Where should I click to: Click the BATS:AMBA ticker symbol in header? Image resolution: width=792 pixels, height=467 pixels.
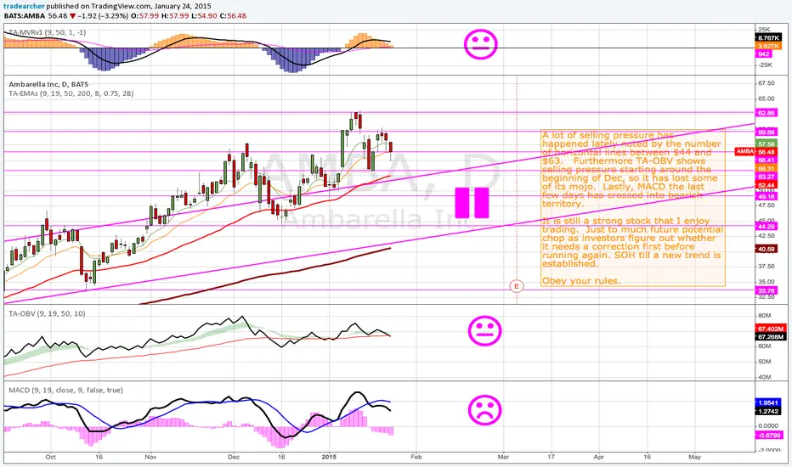click(25, 15)
